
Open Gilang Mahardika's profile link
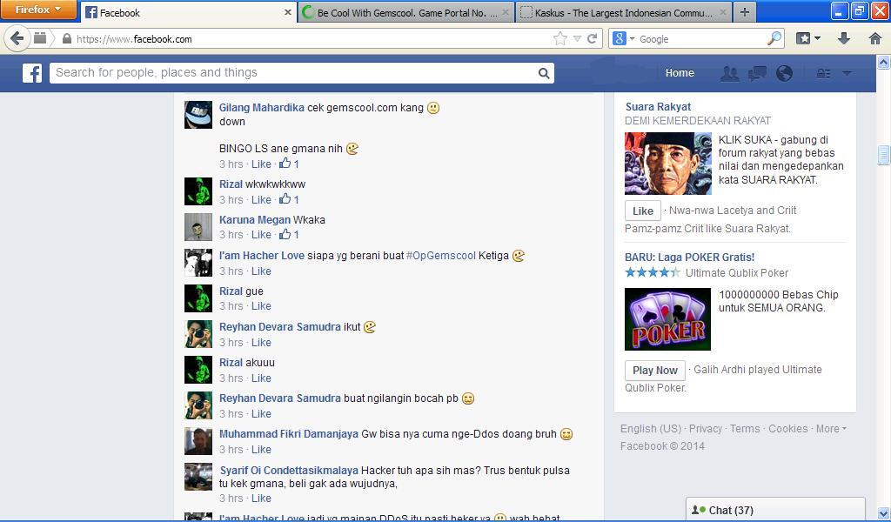coord(261,107)
